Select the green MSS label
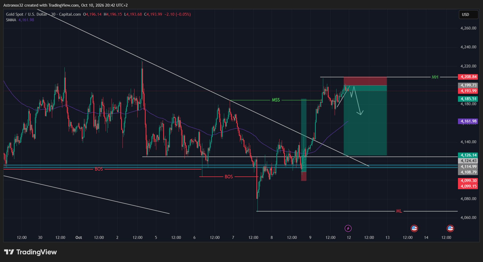 (276, 100)
